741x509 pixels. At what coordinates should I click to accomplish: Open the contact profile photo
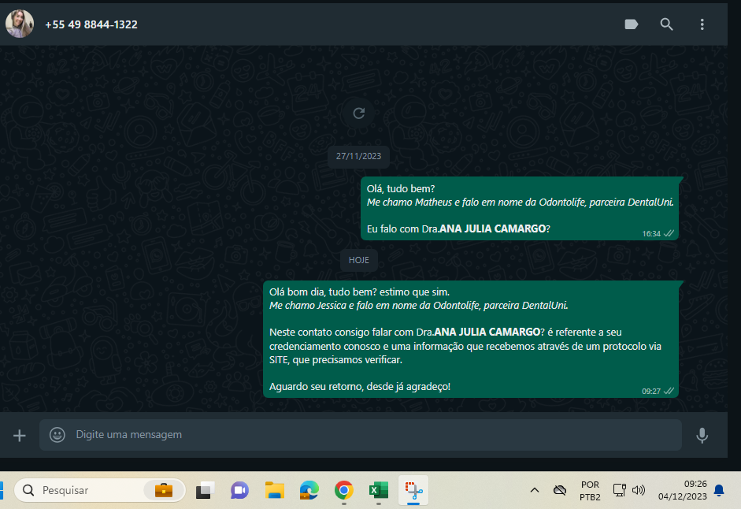(20, 24)
